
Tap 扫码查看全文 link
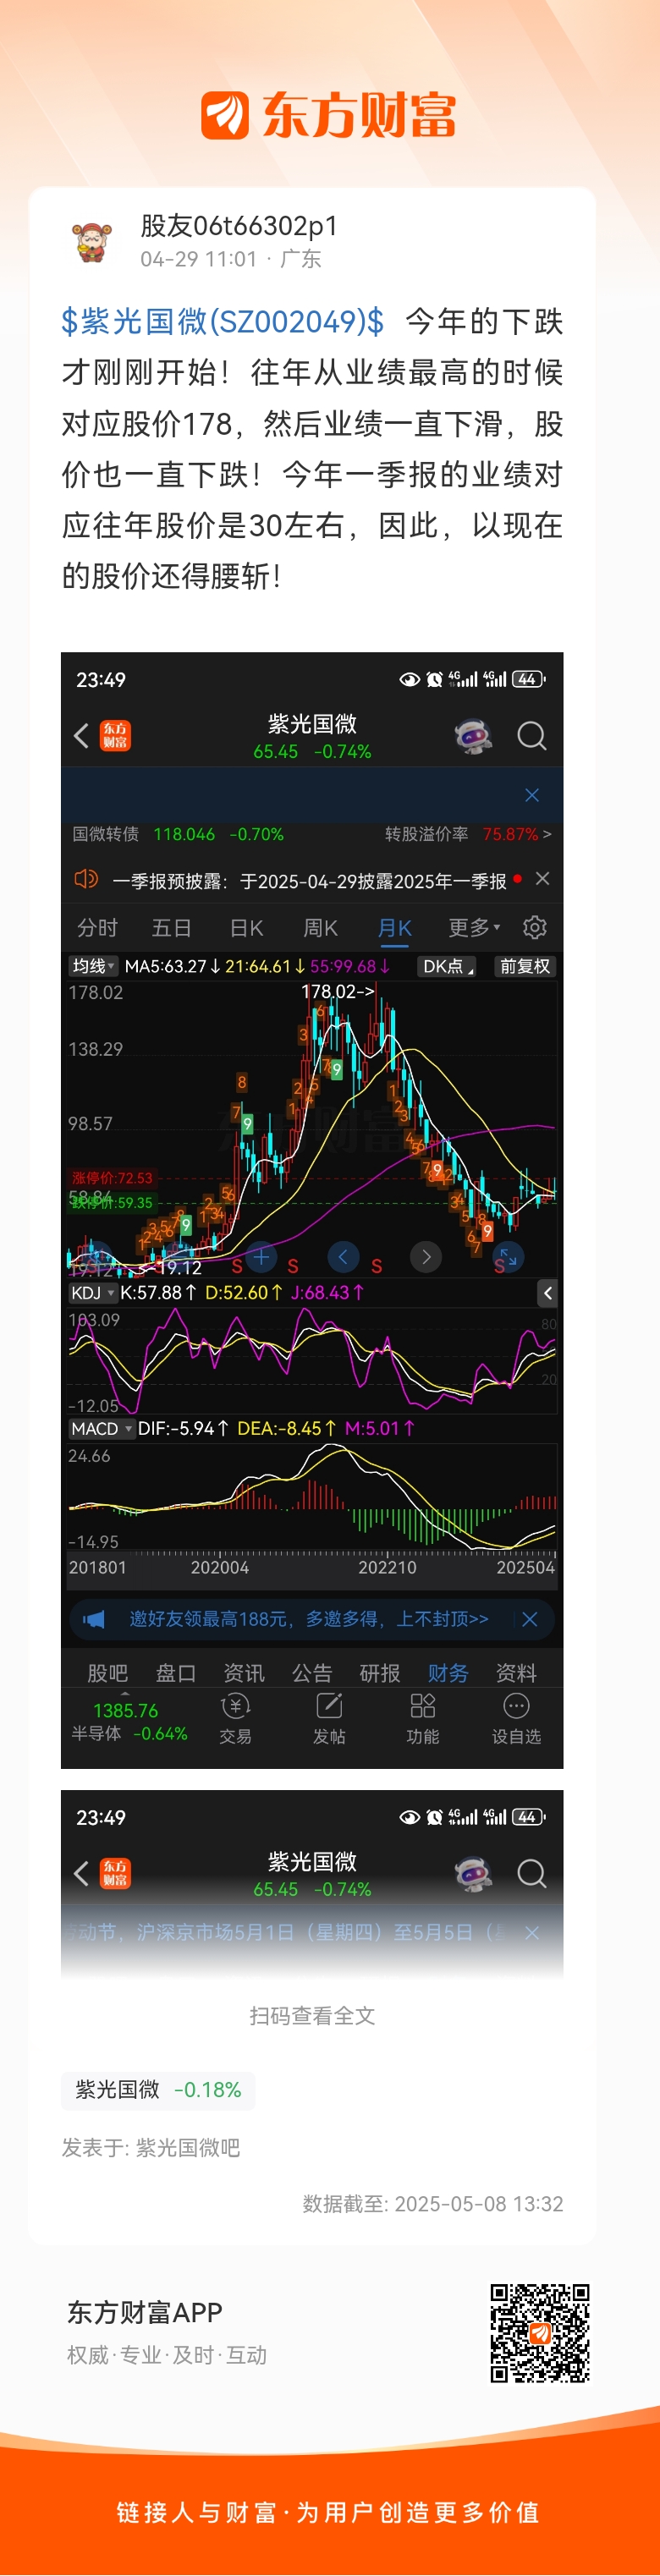tap(312, 2016)
